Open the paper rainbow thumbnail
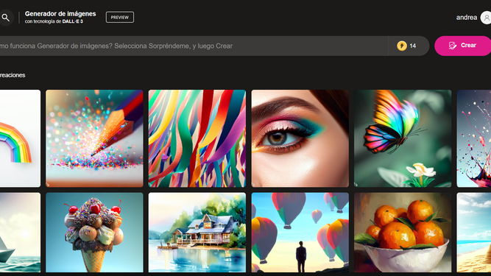 [20, 138]
